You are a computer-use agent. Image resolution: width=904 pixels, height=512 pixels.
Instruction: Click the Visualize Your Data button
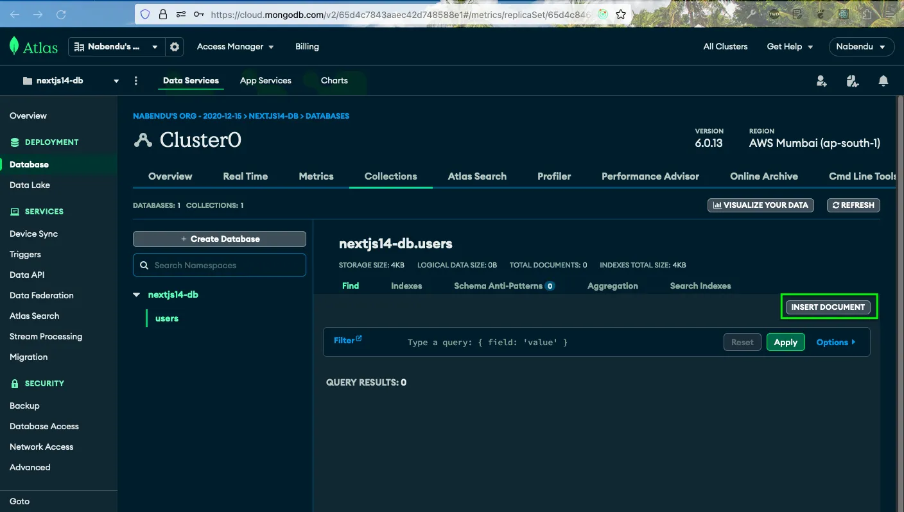coord(761,205)
